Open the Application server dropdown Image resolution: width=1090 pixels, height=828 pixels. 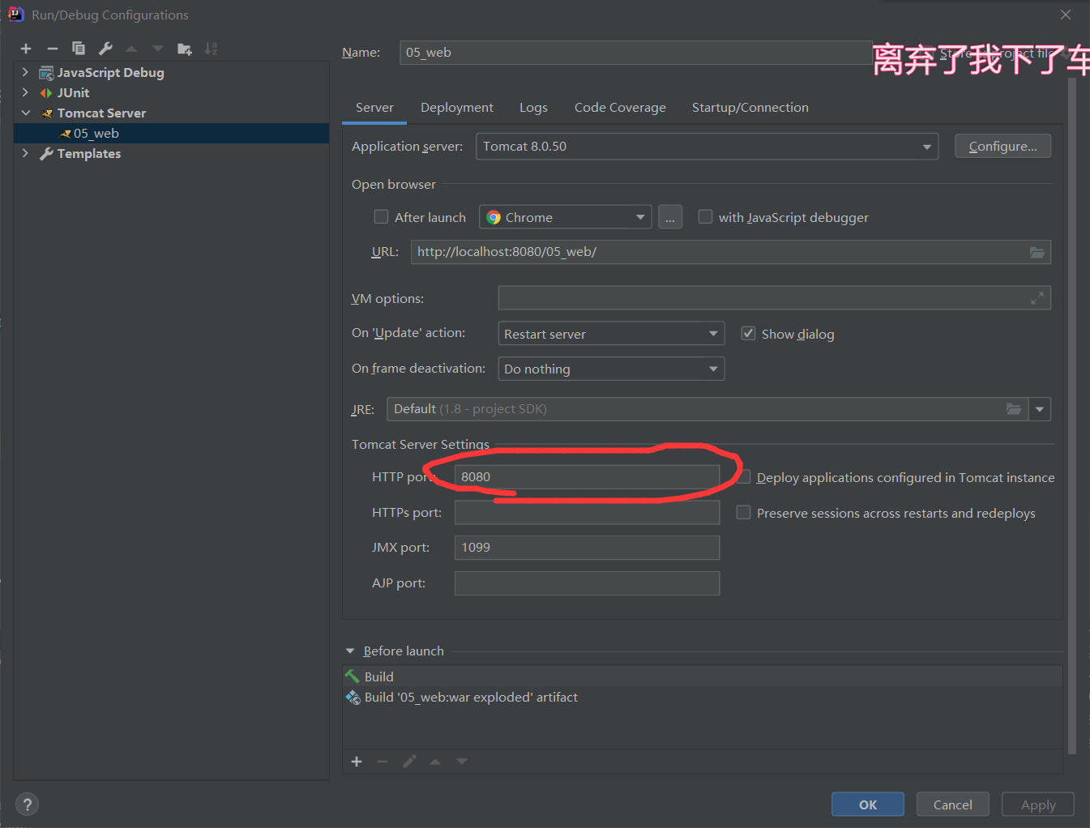(x=707, y=147)
